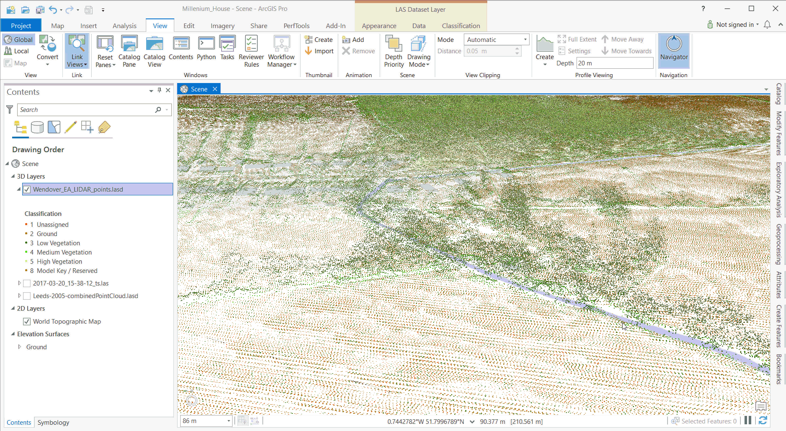Click the Not signed in link
Image resolution: width=786 pixels, height=431 pixels.
(x=735, y=24)
